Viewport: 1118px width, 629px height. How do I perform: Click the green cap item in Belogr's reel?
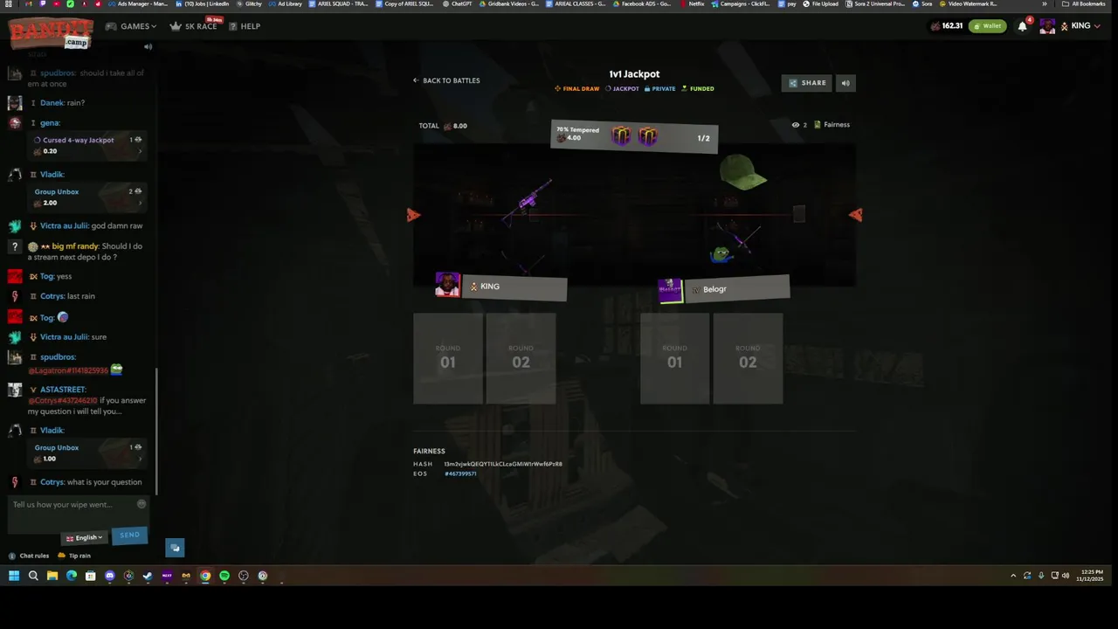click(742, 172)
